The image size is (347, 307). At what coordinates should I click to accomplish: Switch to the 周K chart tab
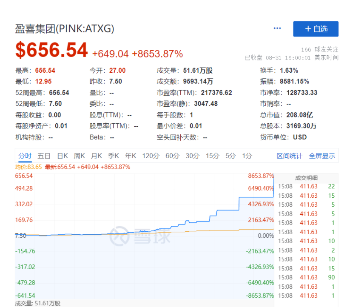79,156
